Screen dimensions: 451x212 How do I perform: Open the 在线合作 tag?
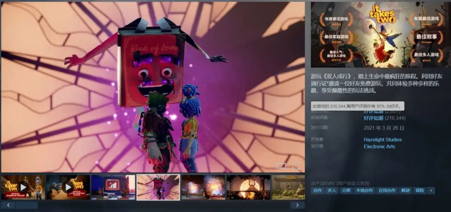pyautogui.click(x=387, y=190)
